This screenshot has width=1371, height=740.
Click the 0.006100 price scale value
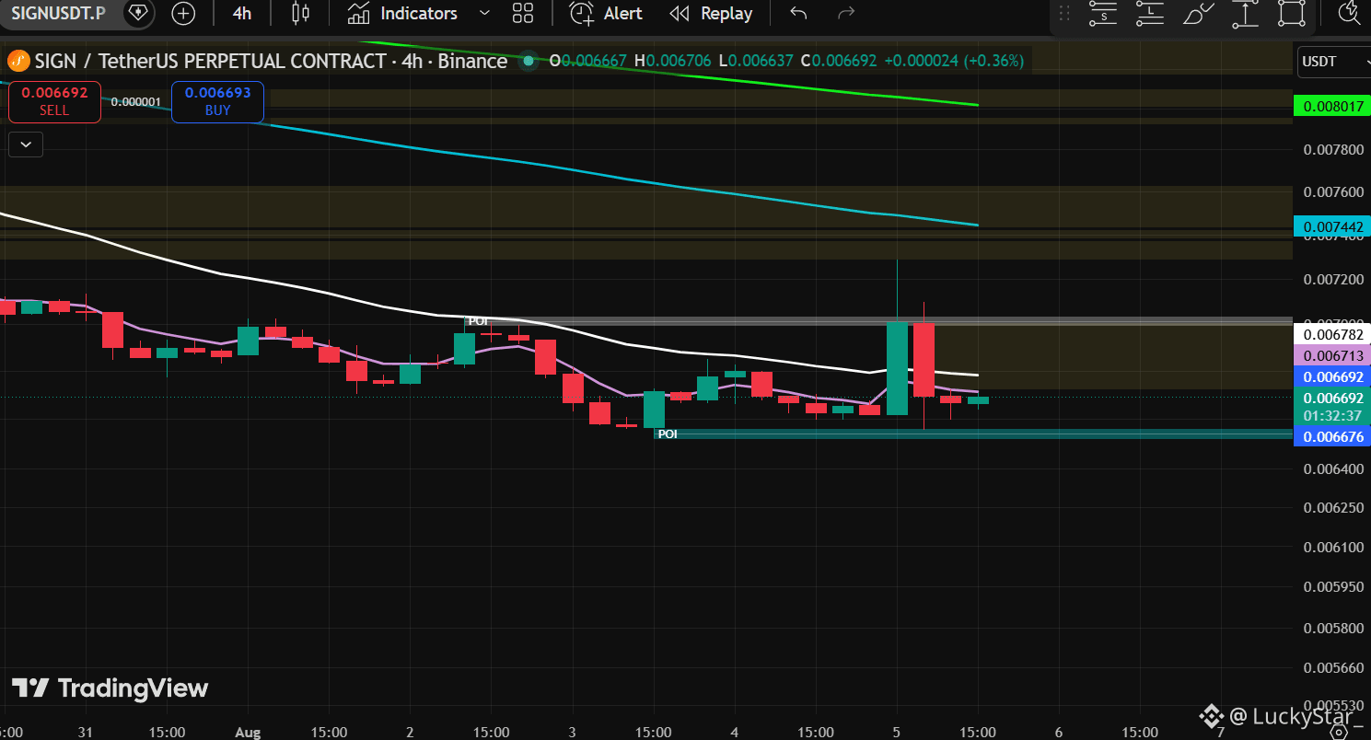(1333, 548)
